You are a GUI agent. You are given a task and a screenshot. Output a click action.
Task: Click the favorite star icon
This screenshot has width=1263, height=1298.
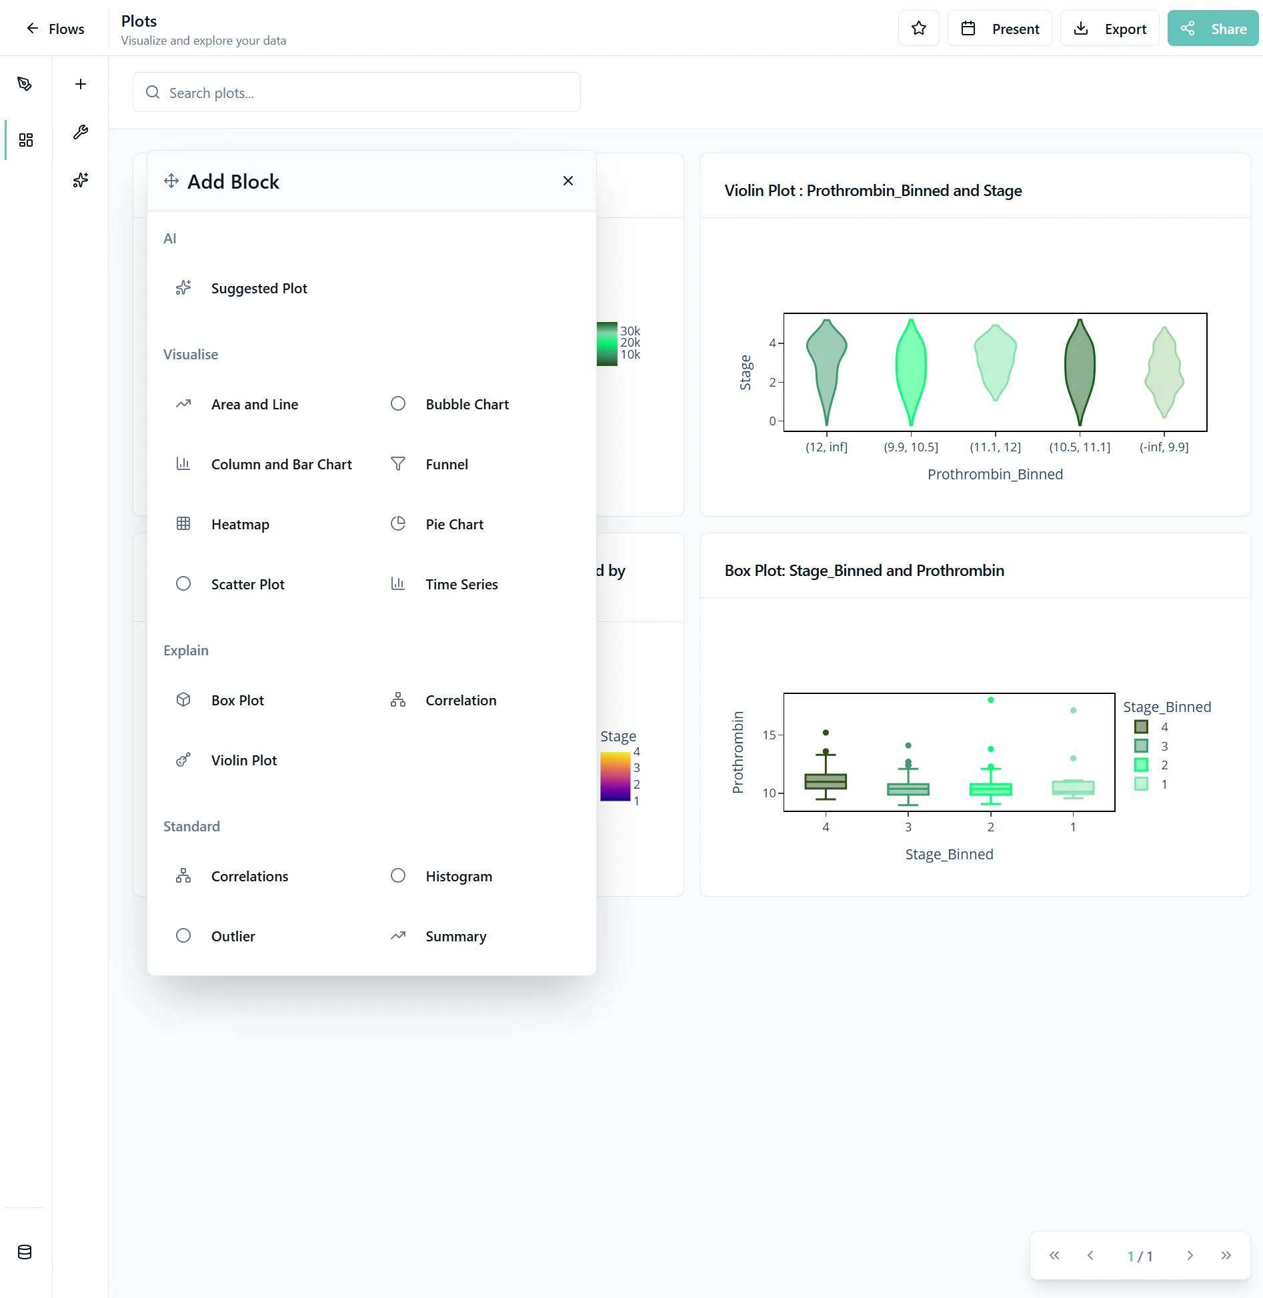[x=918, y=28]
